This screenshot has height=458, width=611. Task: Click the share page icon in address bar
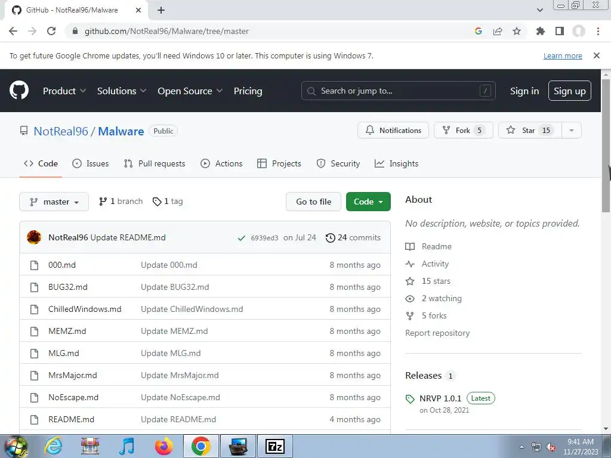coord(498,31)
